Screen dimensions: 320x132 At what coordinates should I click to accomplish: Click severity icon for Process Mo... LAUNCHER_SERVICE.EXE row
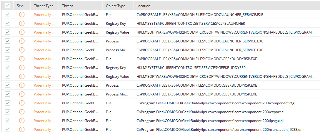click(22, 50)
